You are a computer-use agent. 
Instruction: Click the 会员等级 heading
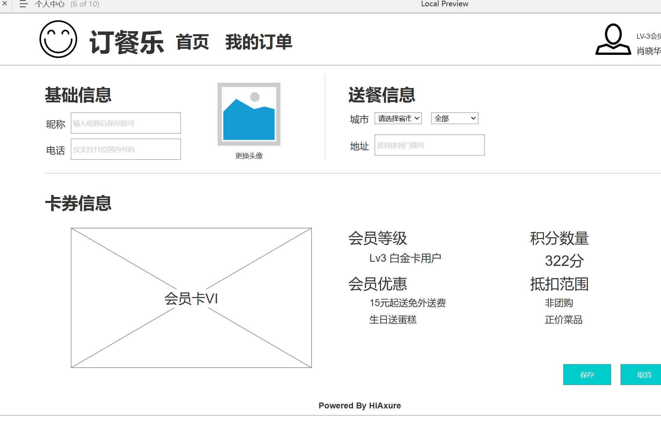pos(378,239)
